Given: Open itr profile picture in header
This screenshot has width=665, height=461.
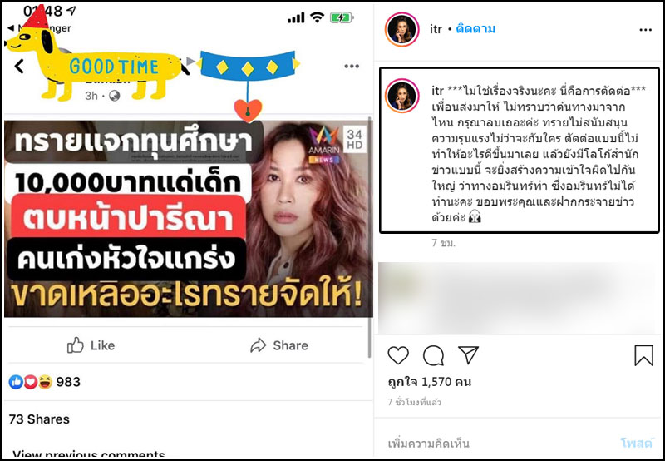Looking at the screenshot, I should click(x=402, y=29).
